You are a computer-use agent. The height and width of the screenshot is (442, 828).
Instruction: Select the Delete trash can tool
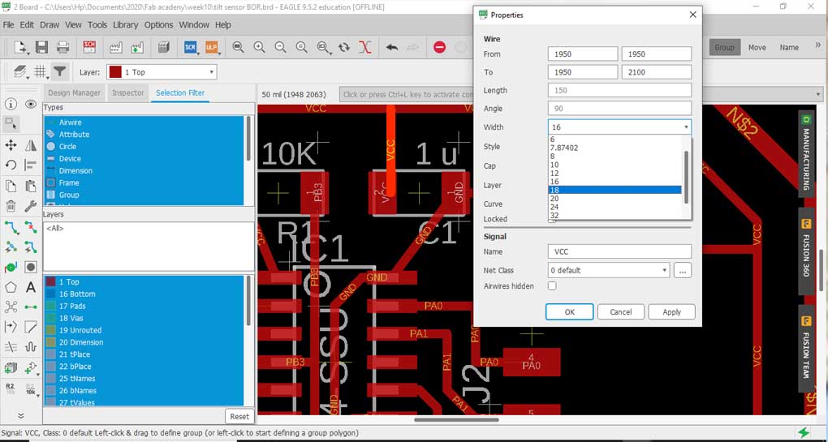[x=11, y=206]
